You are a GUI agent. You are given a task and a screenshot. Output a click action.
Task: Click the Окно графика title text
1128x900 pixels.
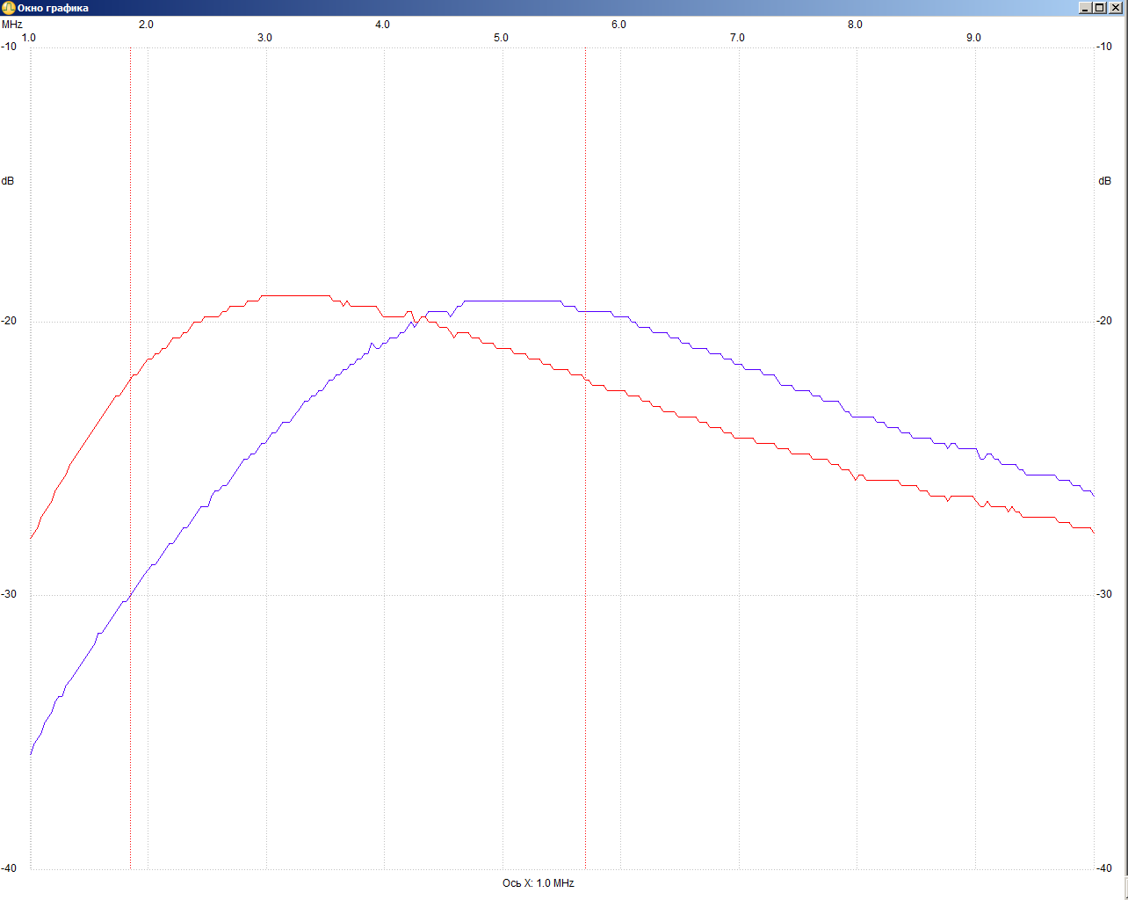(x=53, y=8)
